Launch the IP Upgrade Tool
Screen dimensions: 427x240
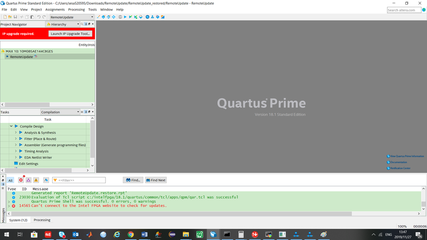(70, 34)
